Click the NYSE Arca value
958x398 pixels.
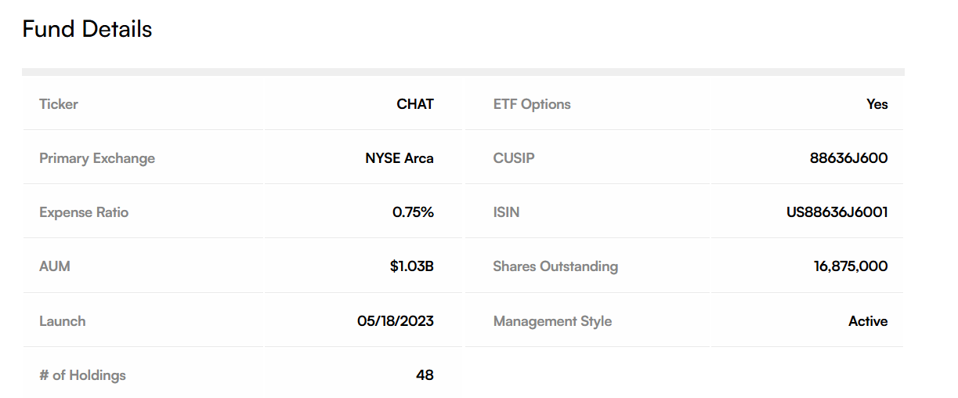pyautogui.click(x=399, y=158)
